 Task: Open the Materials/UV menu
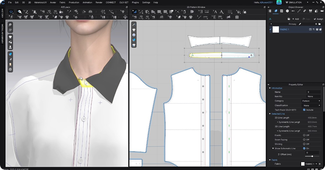[x=40, y=2]
